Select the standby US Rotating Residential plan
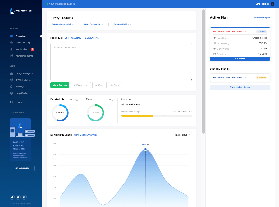This screenshot has height=207, width=279. pos(240,78)
